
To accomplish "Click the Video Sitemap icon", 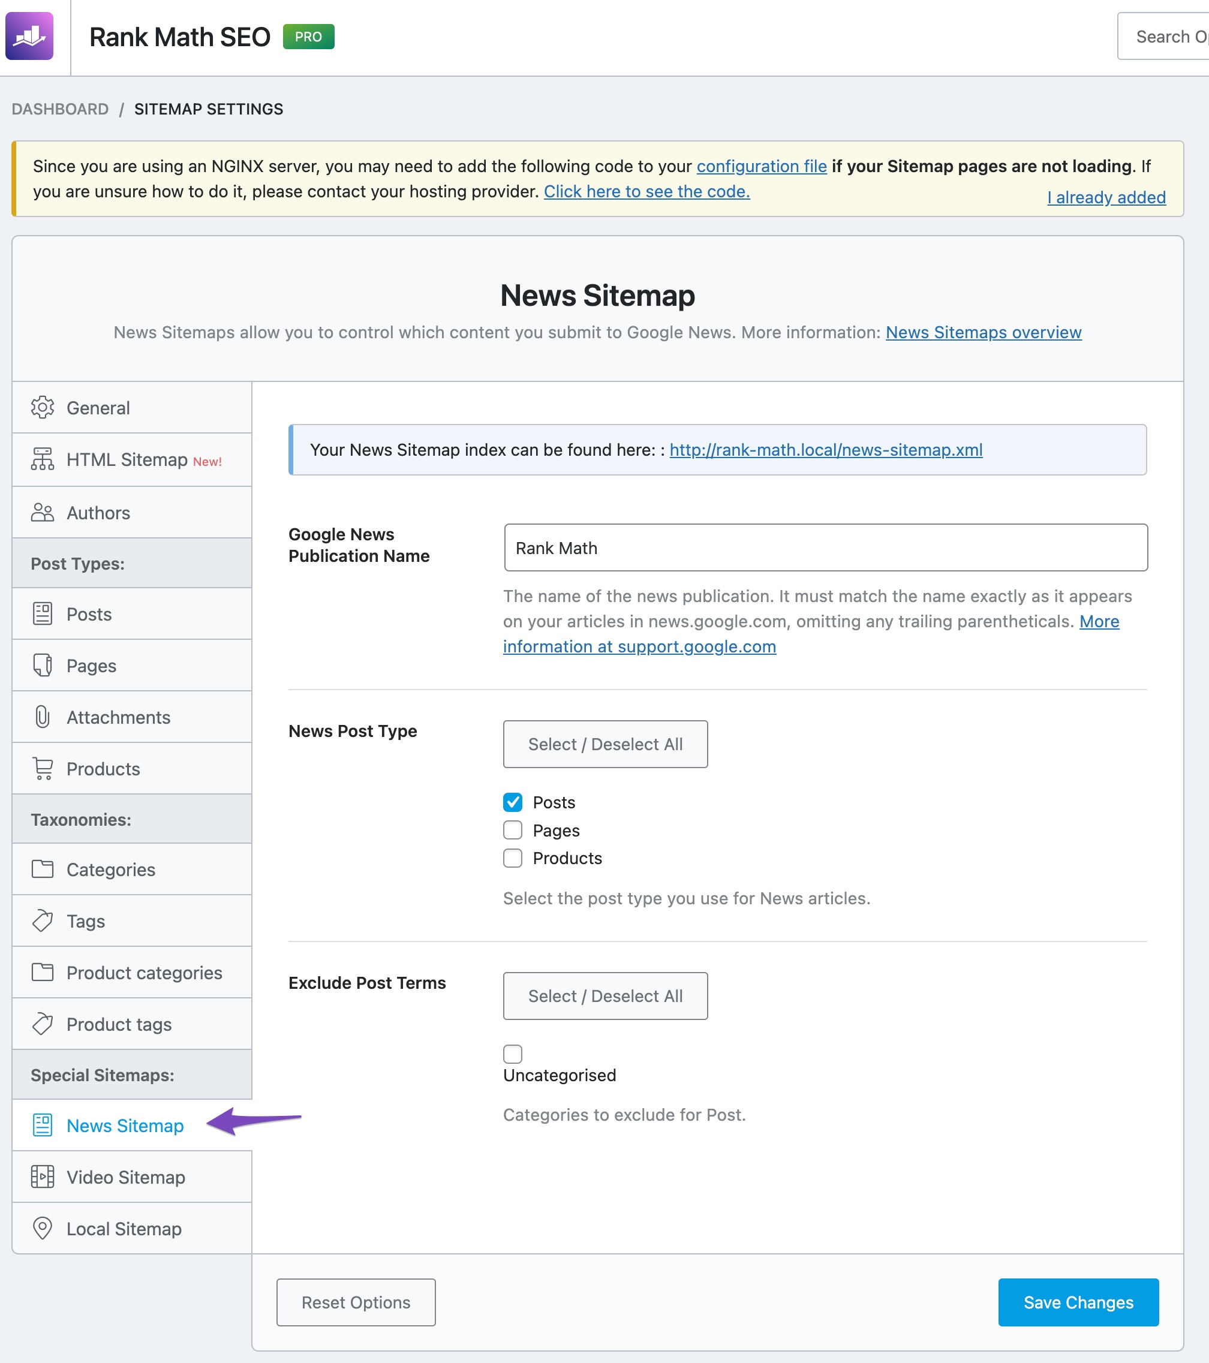I will pos(42,1177).
